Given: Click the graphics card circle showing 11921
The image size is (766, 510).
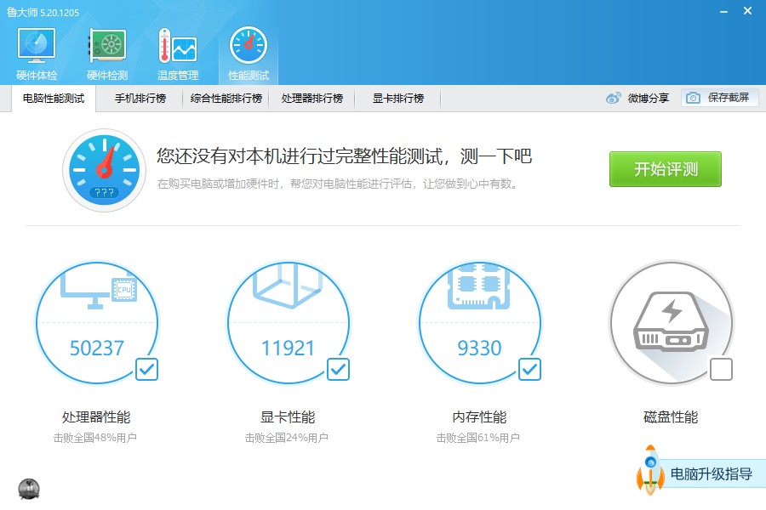Looking at the screenshot, I should pyautogui.click(x=289, y=322).
